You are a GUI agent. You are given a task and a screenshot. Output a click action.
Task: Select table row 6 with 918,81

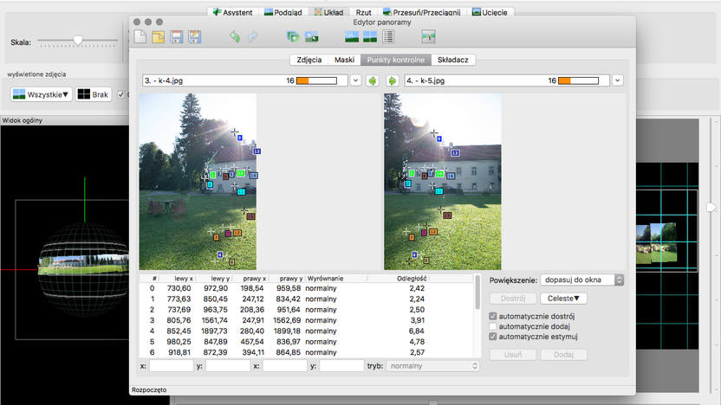(306, 352)
